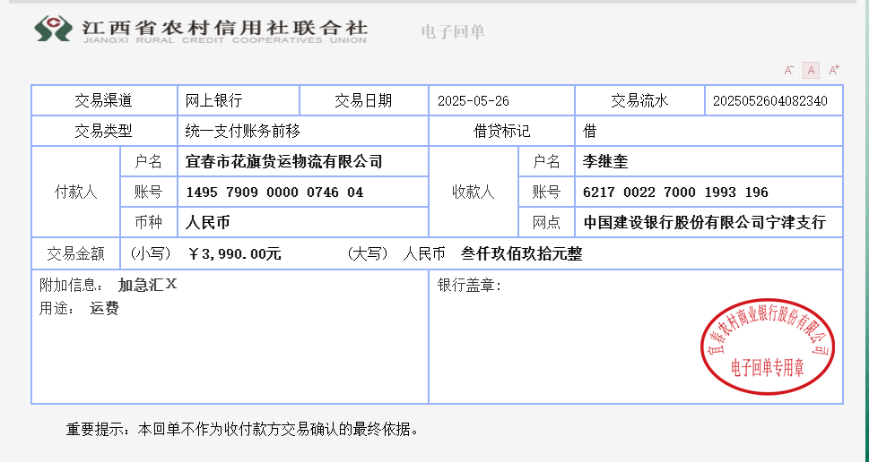Click the 收款人 label cell

(474, 192)
